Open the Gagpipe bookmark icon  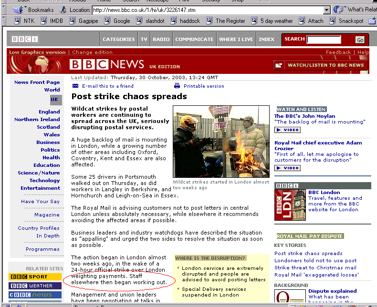tap(73, 20)
